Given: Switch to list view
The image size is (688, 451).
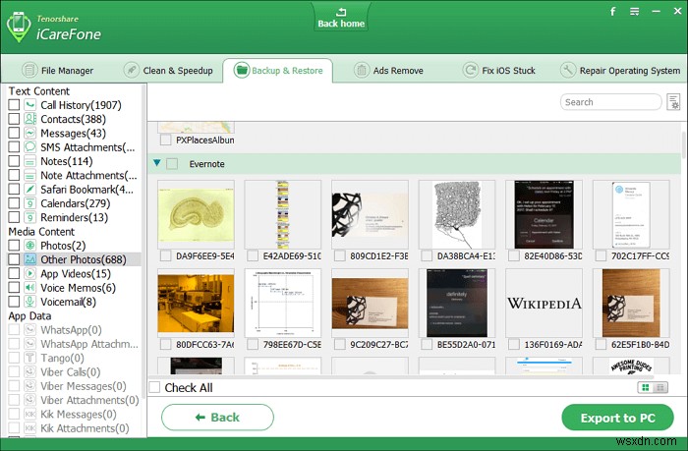Looking at the screenshot, I should click(x=660, y=387).
